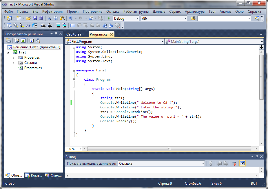The width and height of the screenshot is (268, 189).
Task: Collapse the namespace First outlining region
Action: [x=74, y=70]
